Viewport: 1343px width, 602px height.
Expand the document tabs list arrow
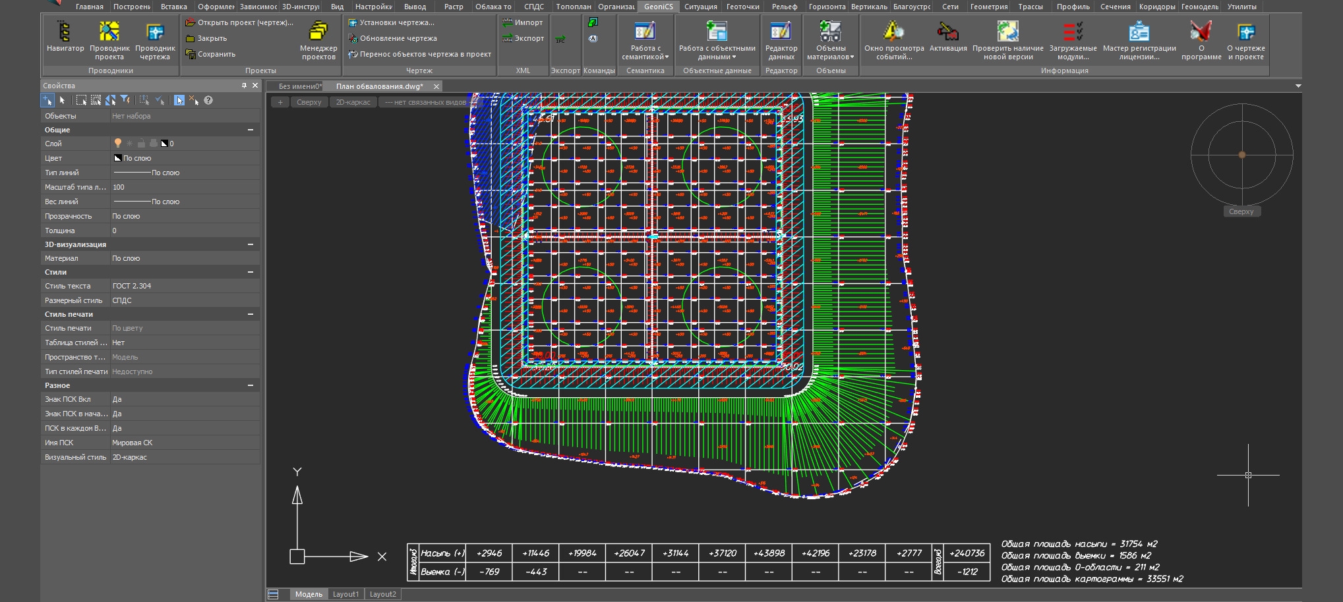(x=1298, y=86)
